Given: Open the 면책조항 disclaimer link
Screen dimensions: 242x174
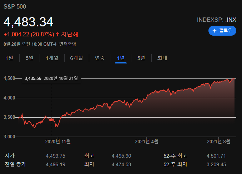Looking at the screenshot, I should (x=67, y=44).
